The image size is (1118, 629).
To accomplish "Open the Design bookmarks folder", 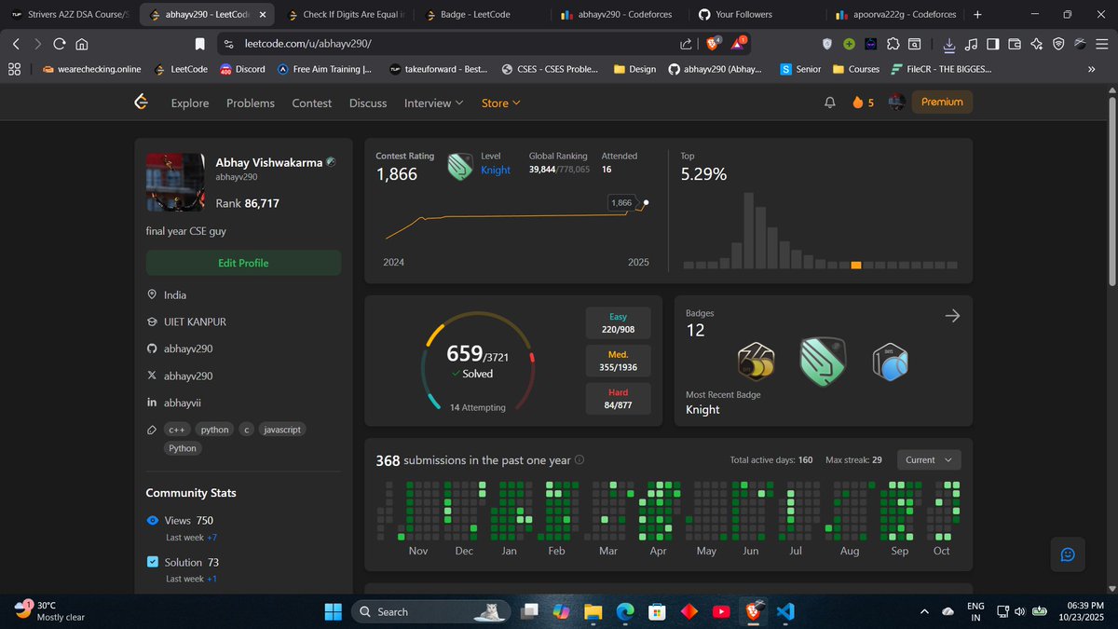I will [634, 69].
